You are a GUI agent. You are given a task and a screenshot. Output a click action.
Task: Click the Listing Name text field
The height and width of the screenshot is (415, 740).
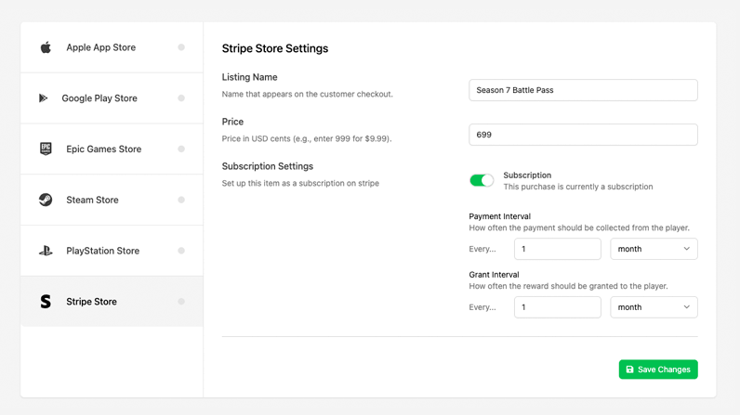(x=583, y=90)
